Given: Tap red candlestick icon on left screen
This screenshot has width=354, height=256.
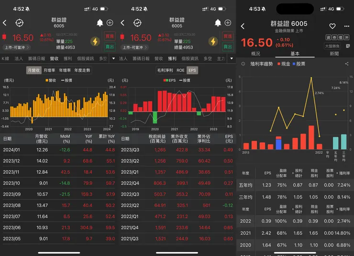Looking at the screenshot, I should [4, 37].
